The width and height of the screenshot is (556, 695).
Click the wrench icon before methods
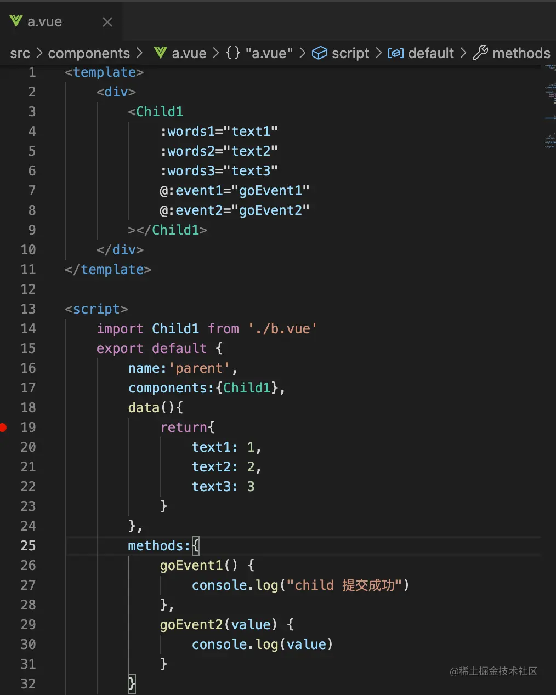click(480, 53)
